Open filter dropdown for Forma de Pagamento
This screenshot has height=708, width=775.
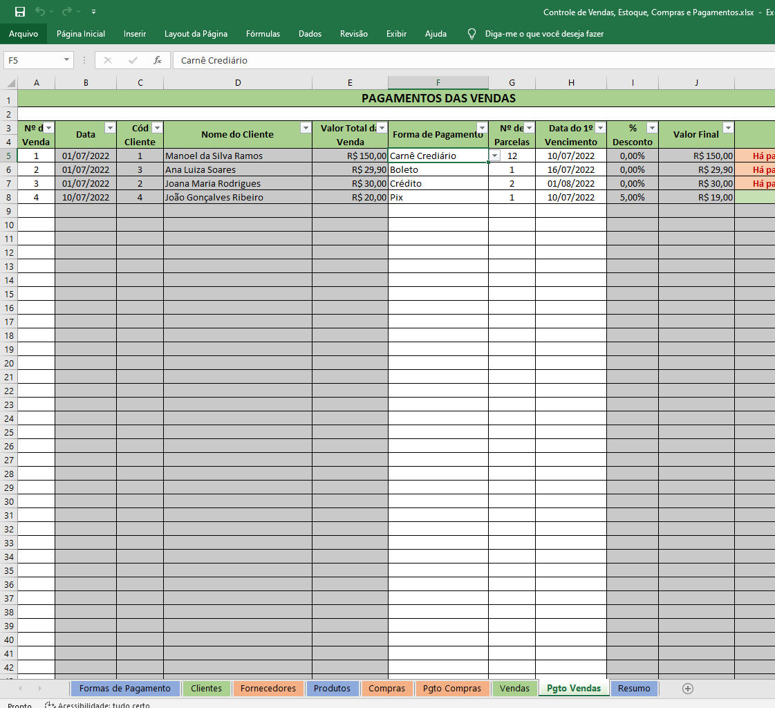click(482, 128)
